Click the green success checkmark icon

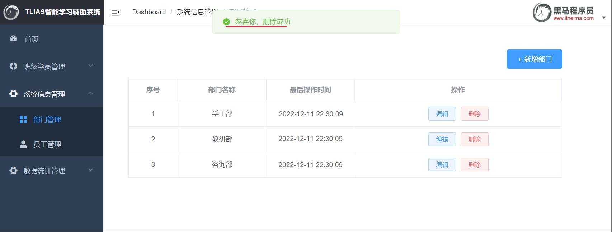pyautogui.click(x=226, y=22)
